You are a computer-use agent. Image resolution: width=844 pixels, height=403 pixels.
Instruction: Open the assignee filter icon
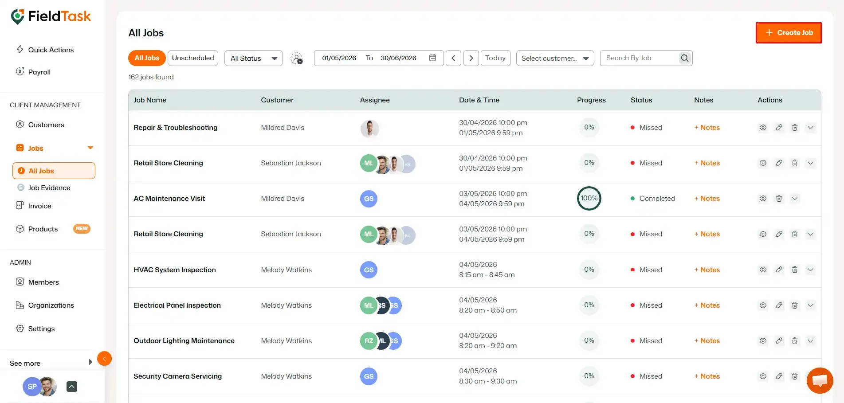point(297,58)
